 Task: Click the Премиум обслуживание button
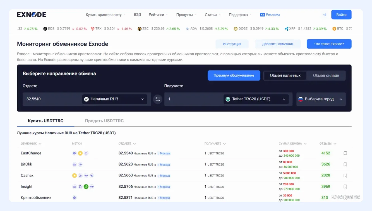(234, 76)
